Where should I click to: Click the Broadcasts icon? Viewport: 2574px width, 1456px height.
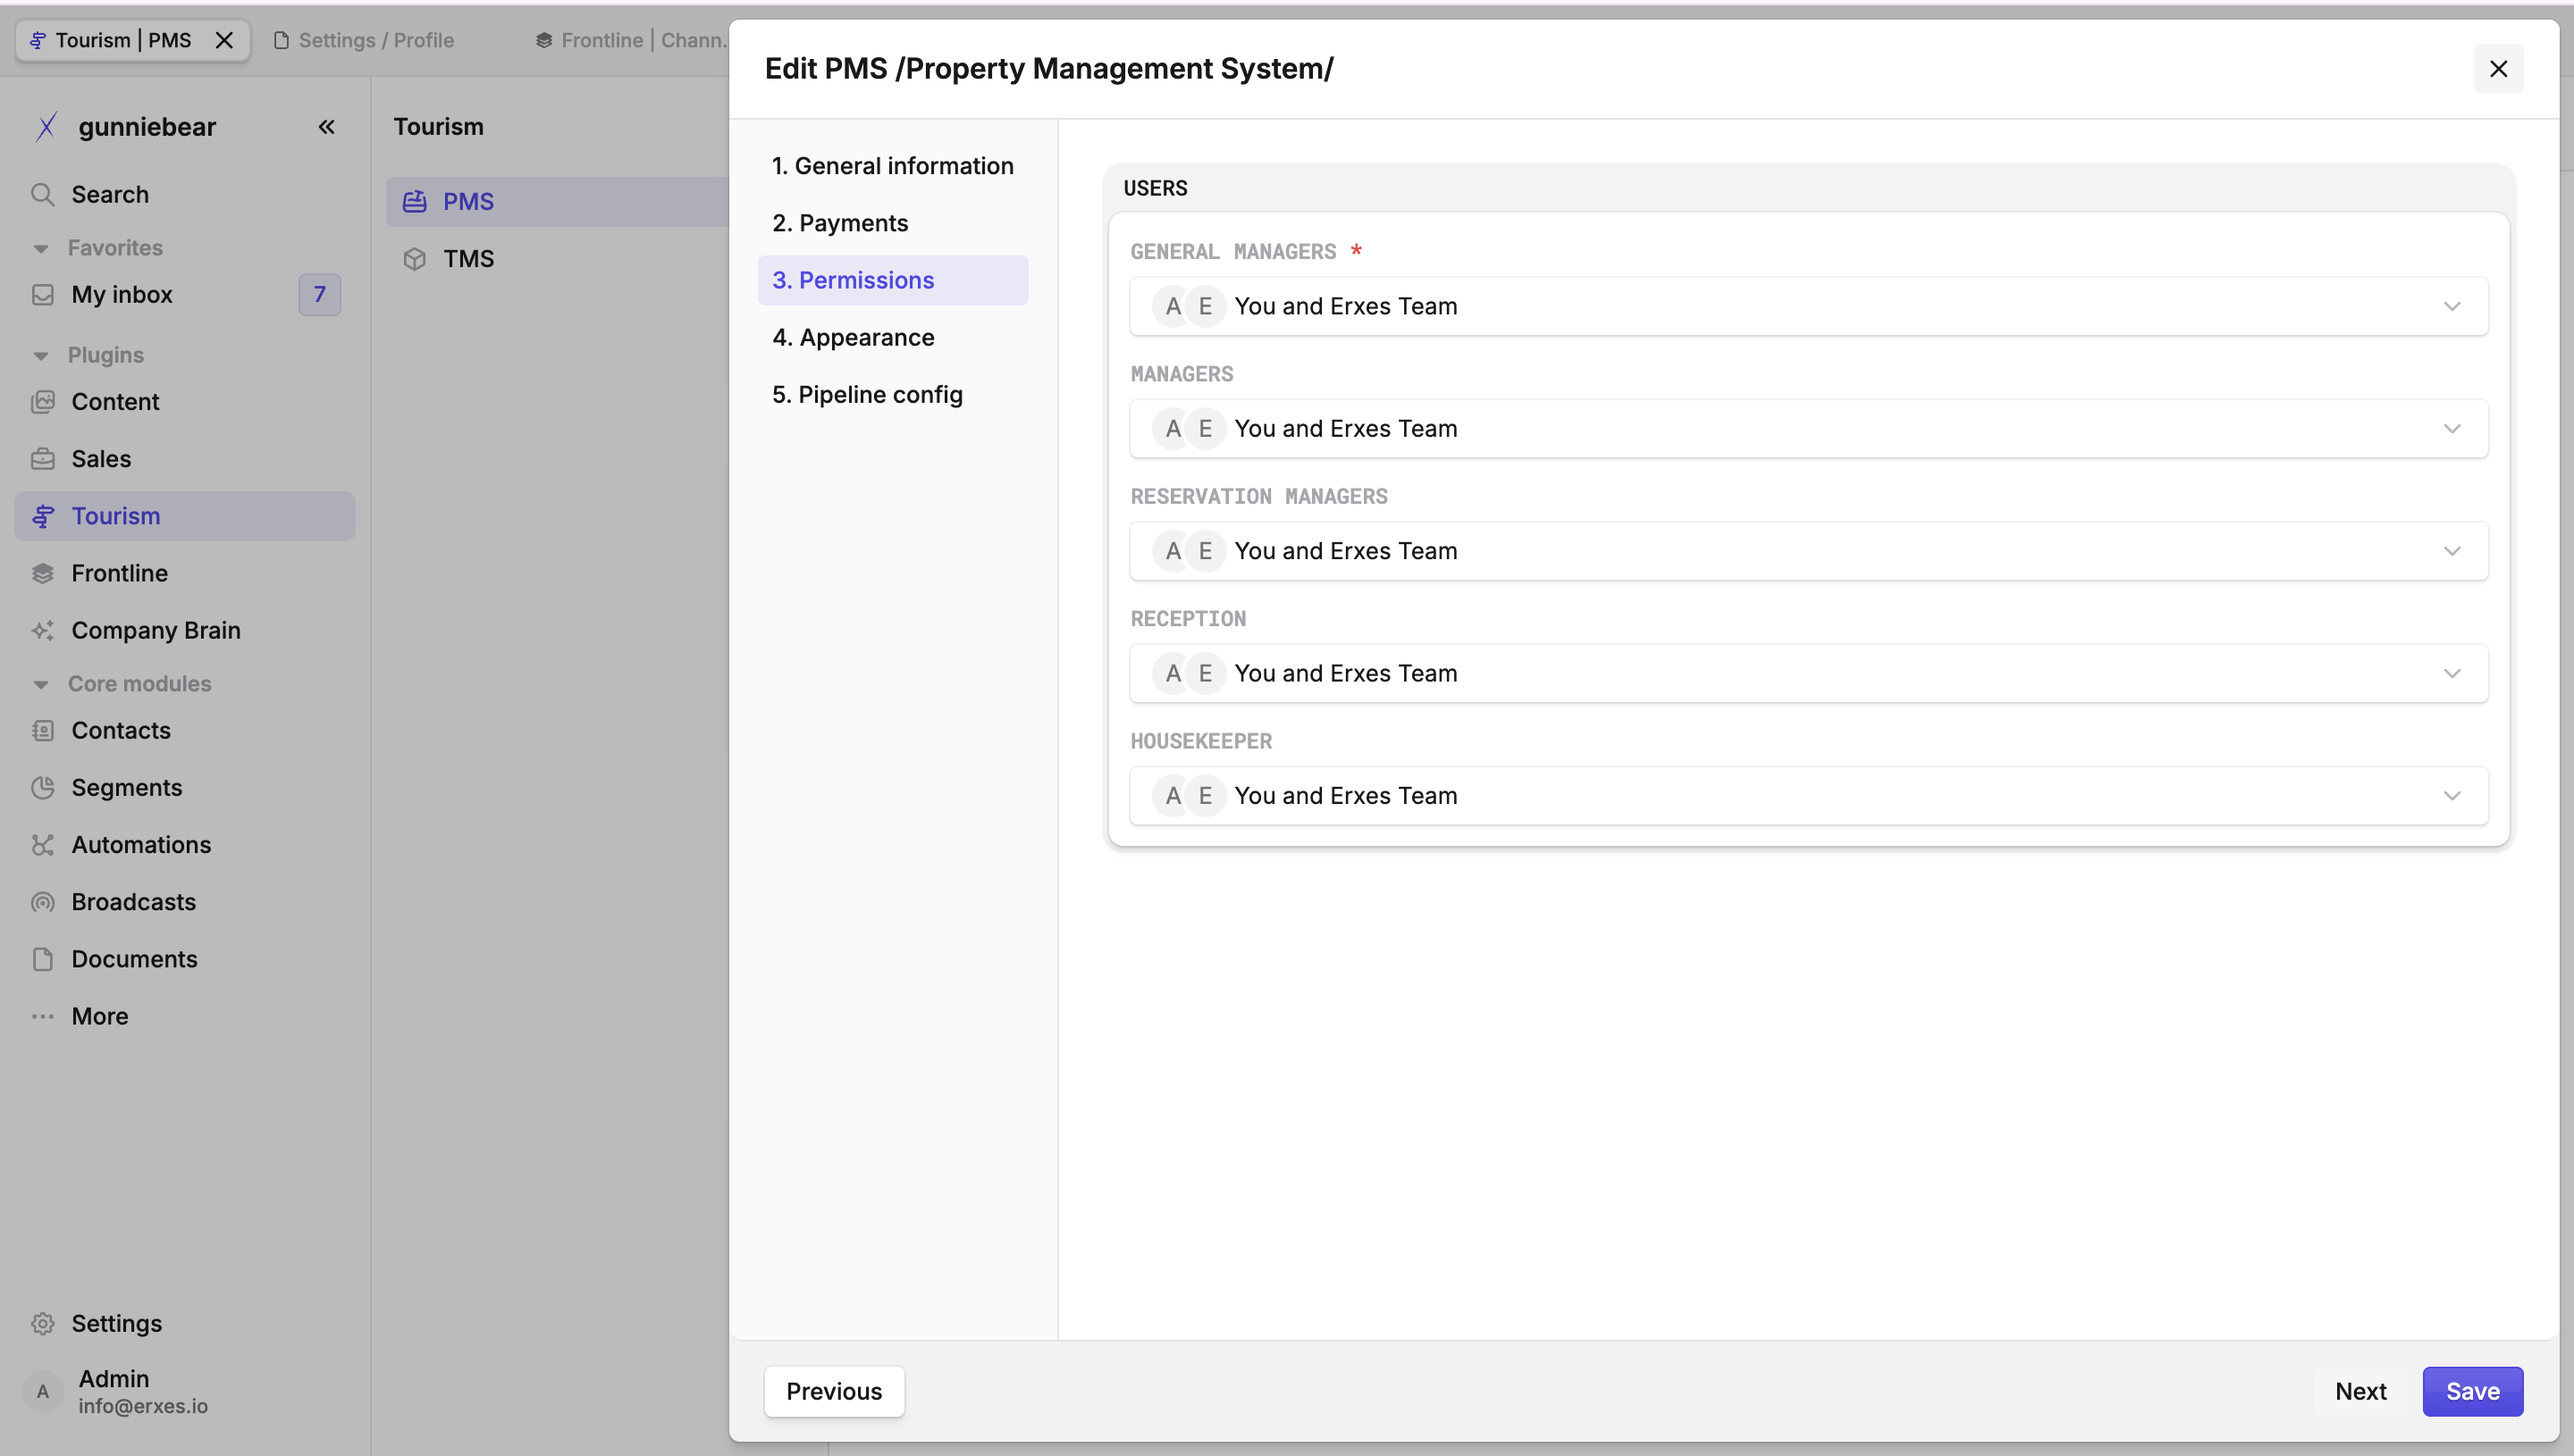(42, 901)
